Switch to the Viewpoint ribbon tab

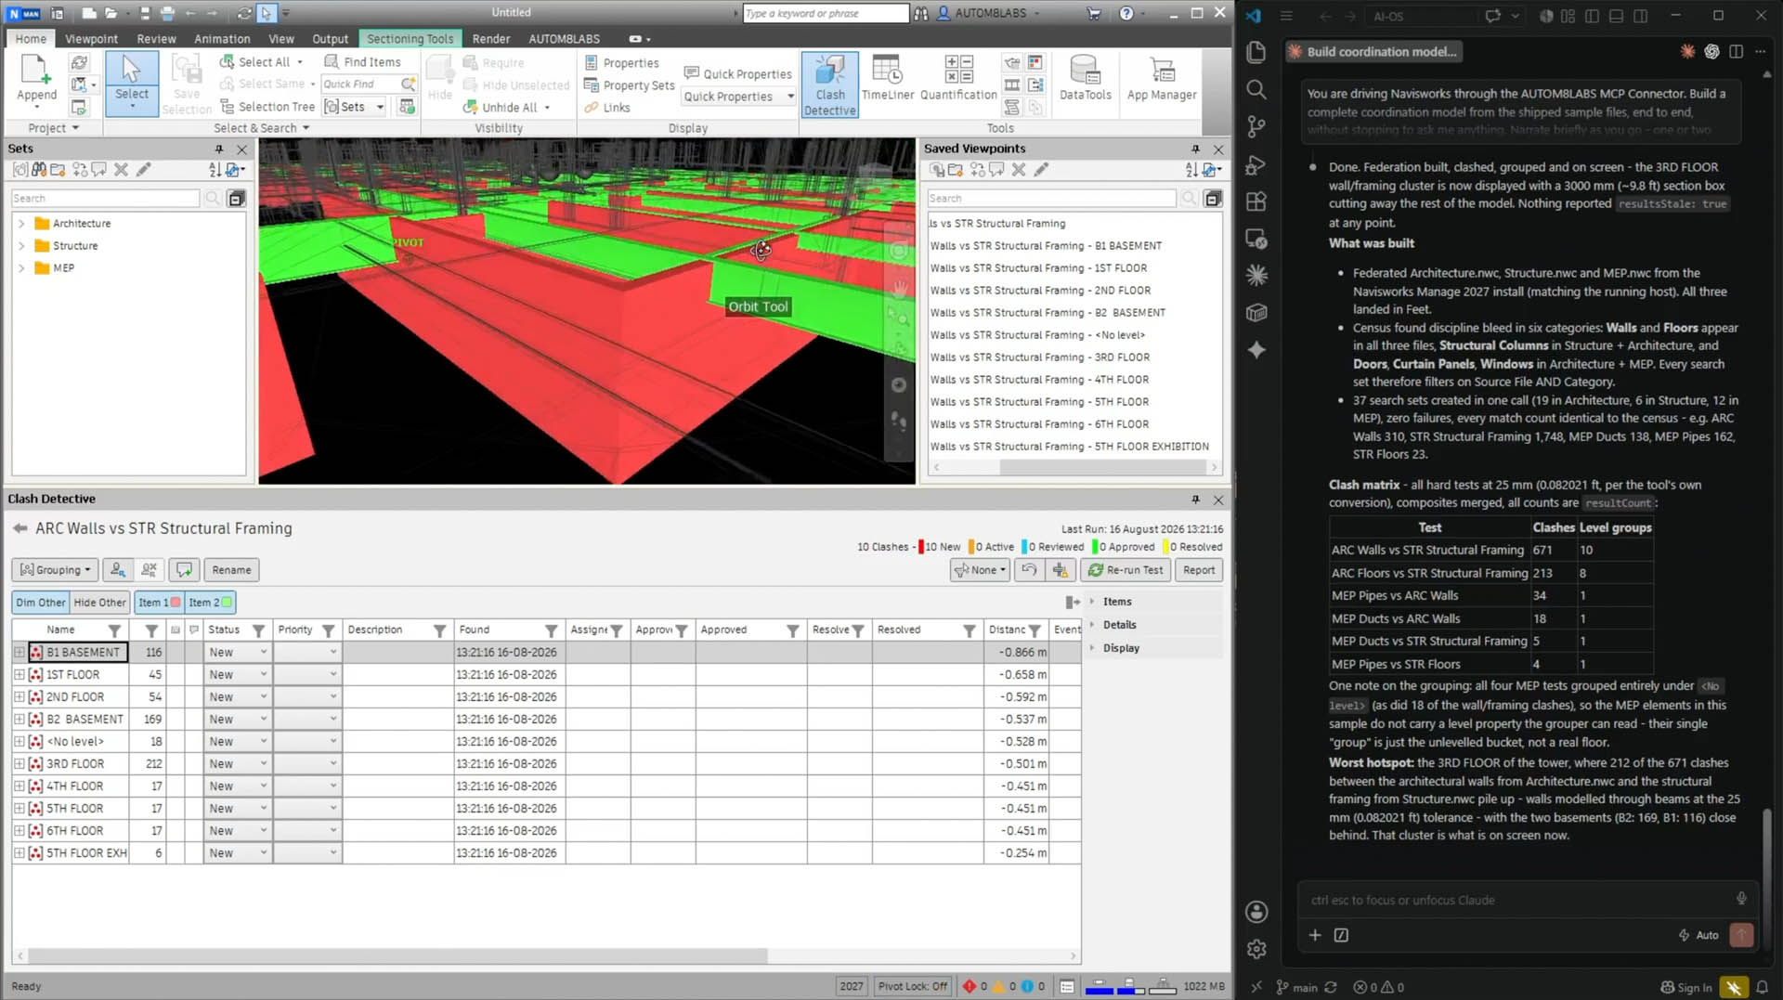tap(91, 39)
